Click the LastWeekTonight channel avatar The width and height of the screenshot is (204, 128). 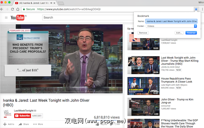pos(7,114)
